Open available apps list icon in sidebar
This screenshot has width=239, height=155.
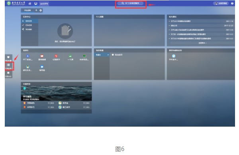point(8,66)
